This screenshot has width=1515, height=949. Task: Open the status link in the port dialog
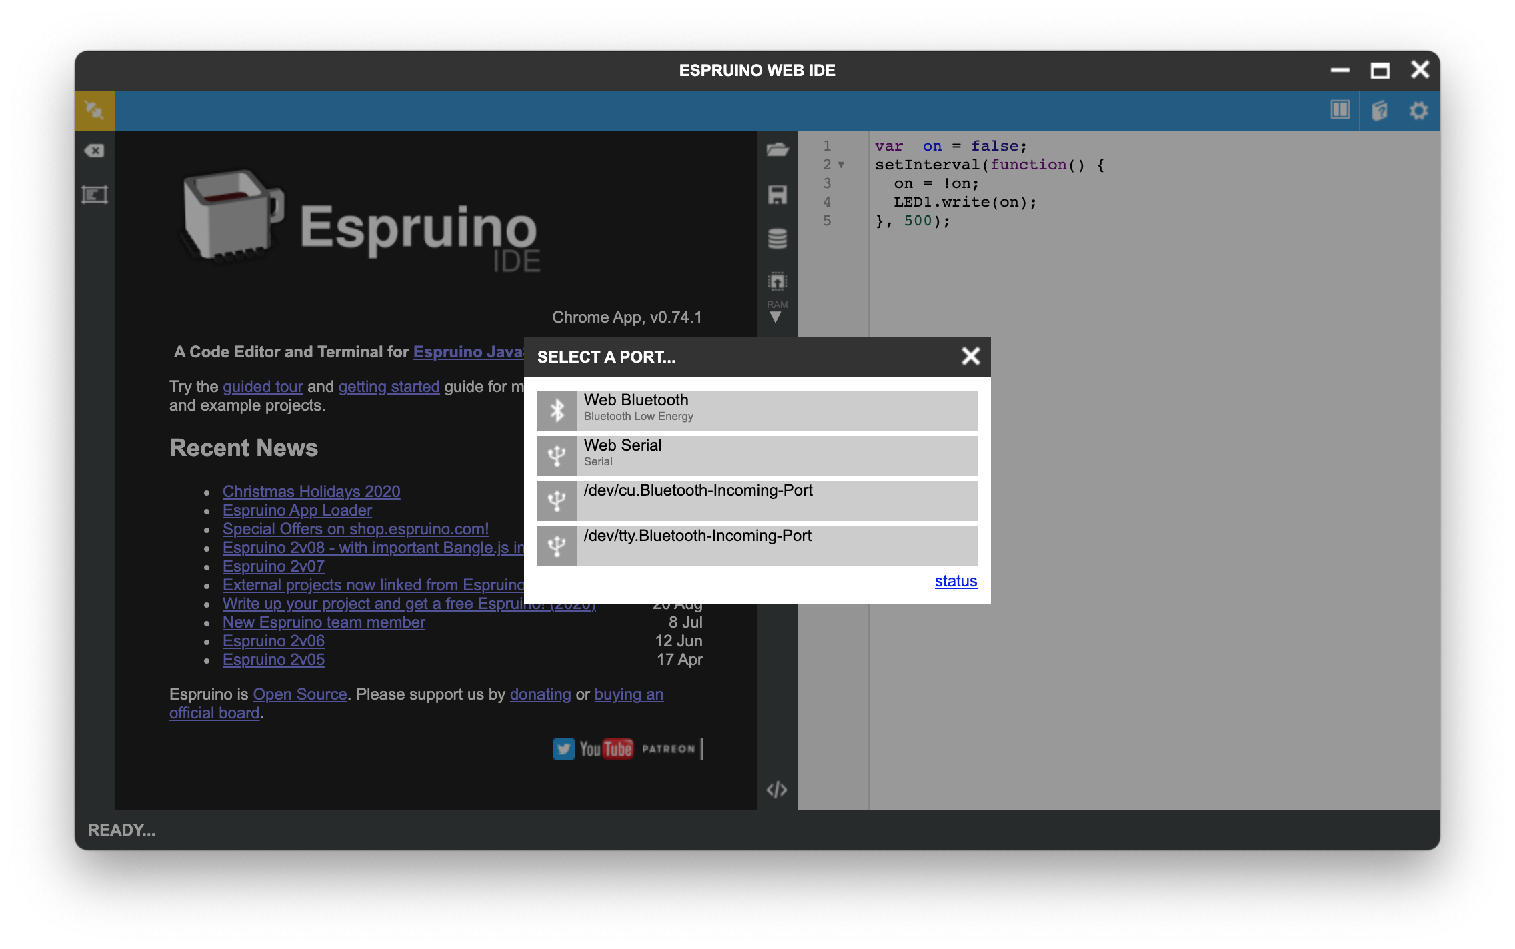(x=956, y=581)
